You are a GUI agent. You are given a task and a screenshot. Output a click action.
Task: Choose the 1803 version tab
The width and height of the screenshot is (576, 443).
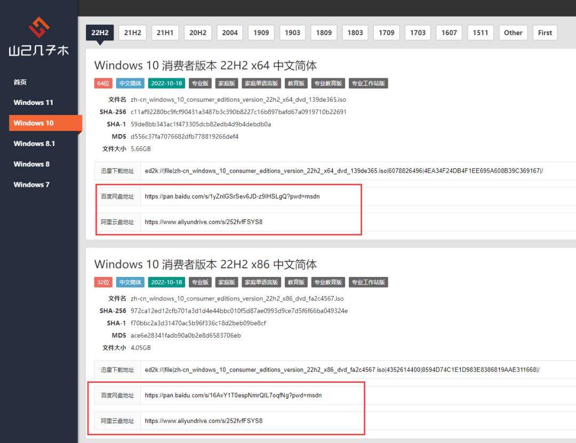click(355, 32)
